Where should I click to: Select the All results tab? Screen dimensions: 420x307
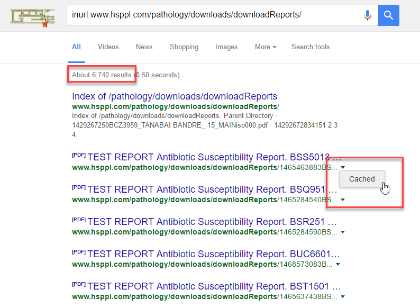[76, 47]
